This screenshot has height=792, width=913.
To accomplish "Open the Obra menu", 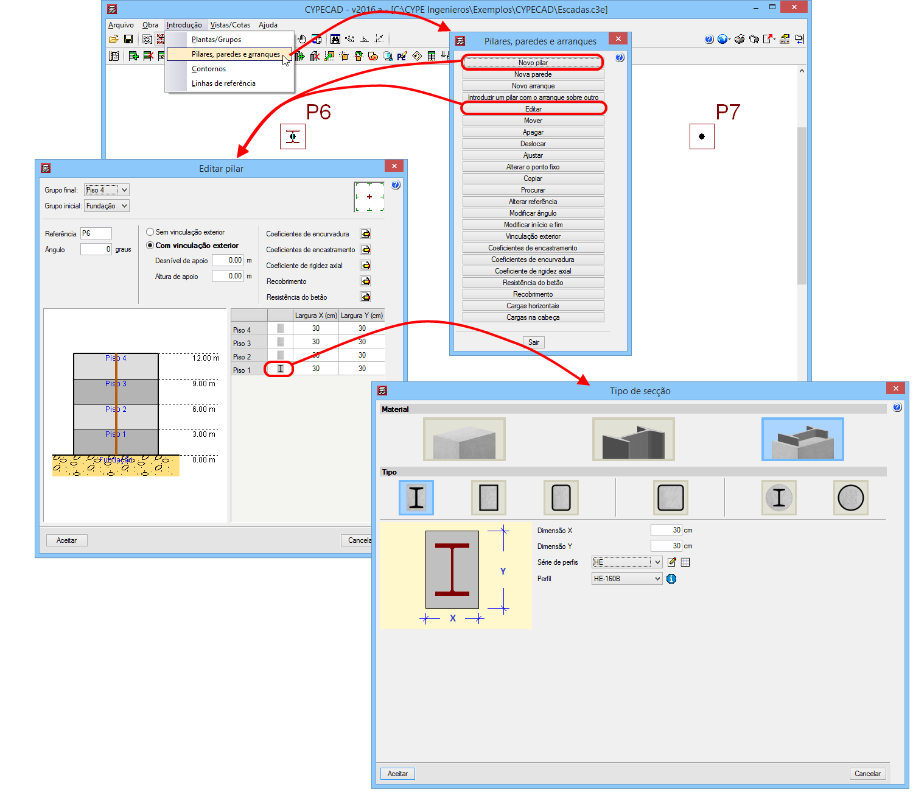I will point(150,25).
